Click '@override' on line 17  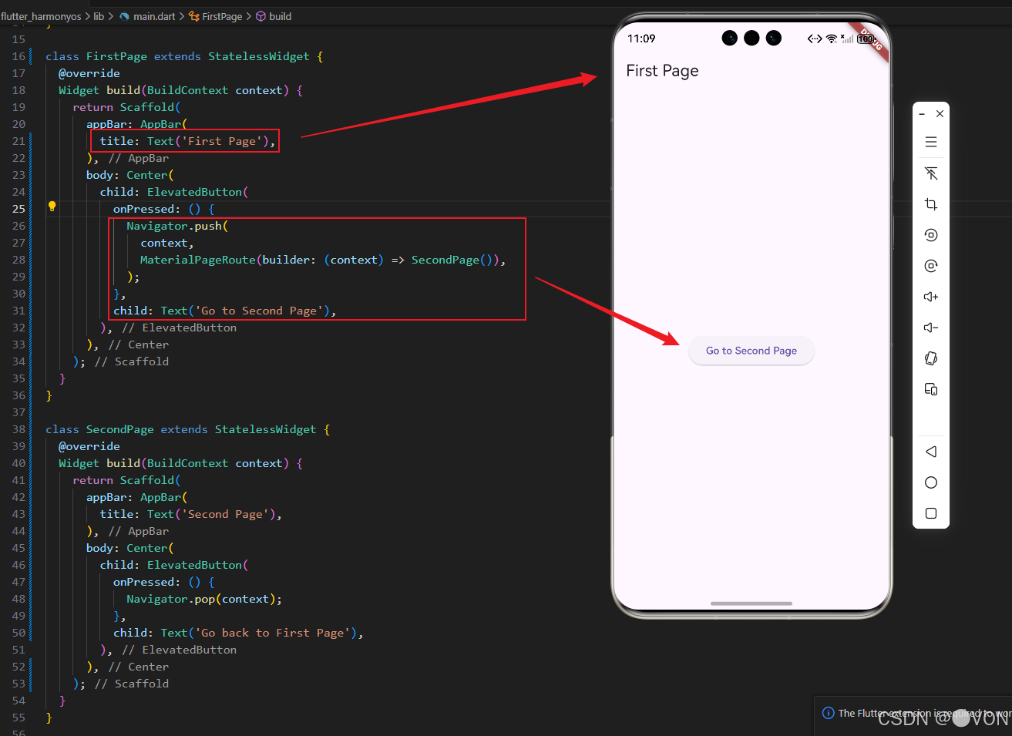click(x=89, y=73)
